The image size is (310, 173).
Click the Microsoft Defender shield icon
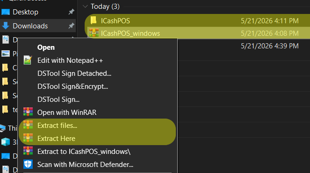pos(28,164)
